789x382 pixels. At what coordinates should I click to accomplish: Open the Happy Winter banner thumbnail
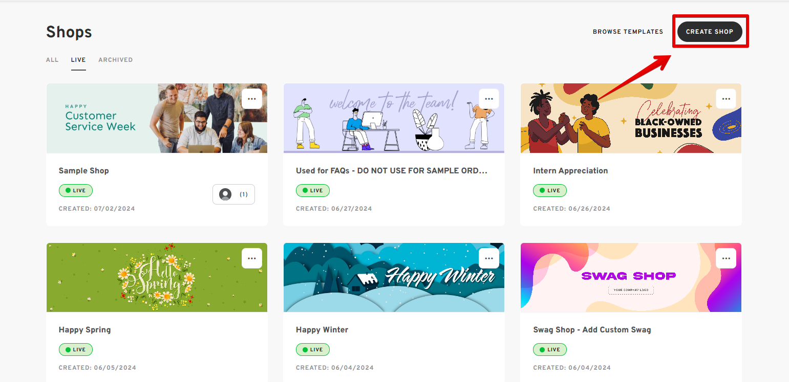tap(394, 278)
